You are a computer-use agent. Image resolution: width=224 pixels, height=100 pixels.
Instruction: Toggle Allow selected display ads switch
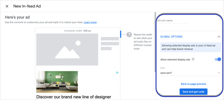point(218,60)
